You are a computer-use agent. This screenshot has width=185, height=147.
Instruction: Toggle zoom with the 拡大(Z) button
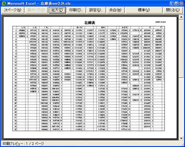(57, 10)
